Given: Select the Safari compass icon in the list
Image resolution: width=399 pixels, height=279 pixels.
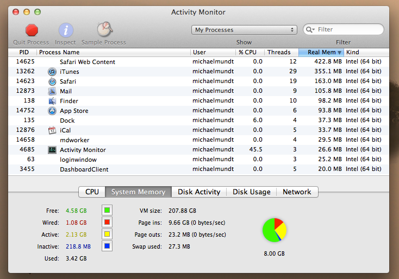Looking at the screenshot, I should [x=52, y=81].
